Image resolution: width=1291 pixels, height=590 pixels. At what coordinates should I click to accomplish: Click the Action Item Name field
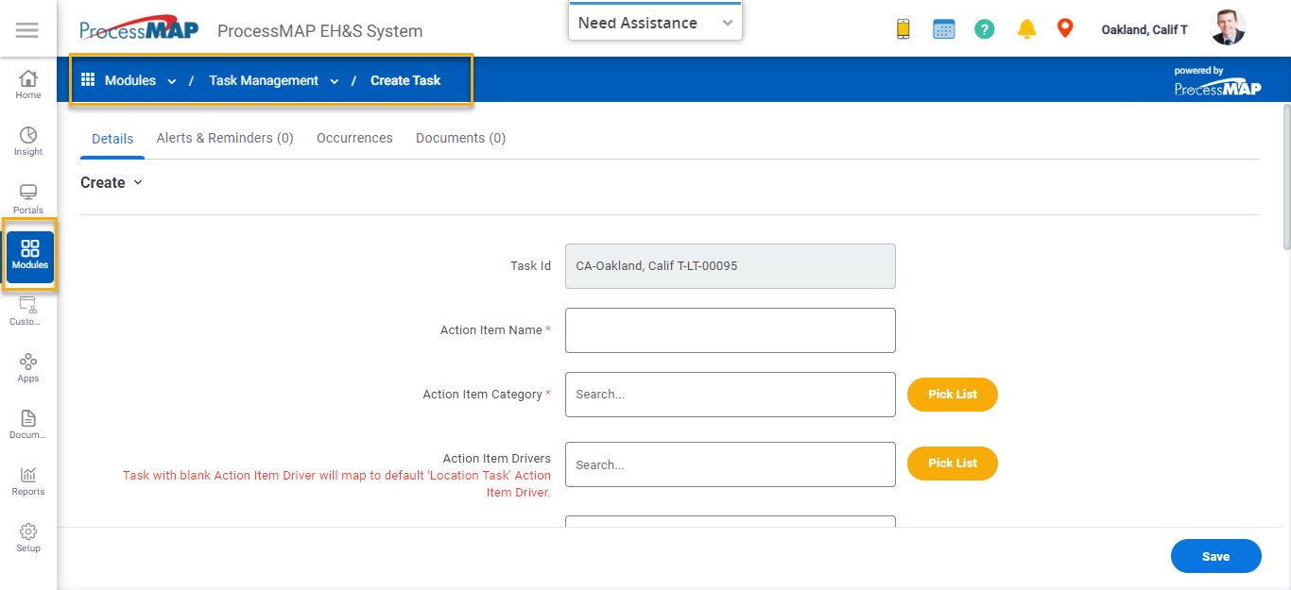(x=731, y=330)
